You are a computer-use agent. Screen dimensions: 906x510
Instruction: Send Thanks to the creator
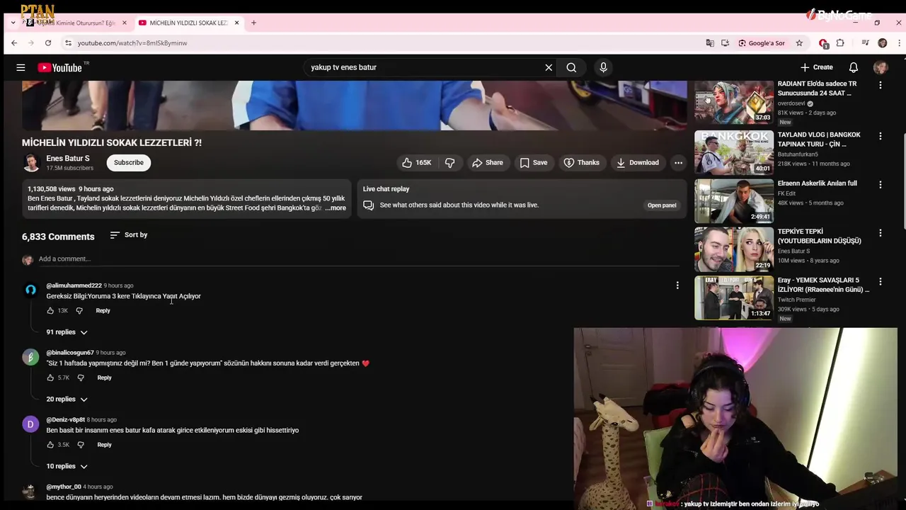tap(581, 163)
